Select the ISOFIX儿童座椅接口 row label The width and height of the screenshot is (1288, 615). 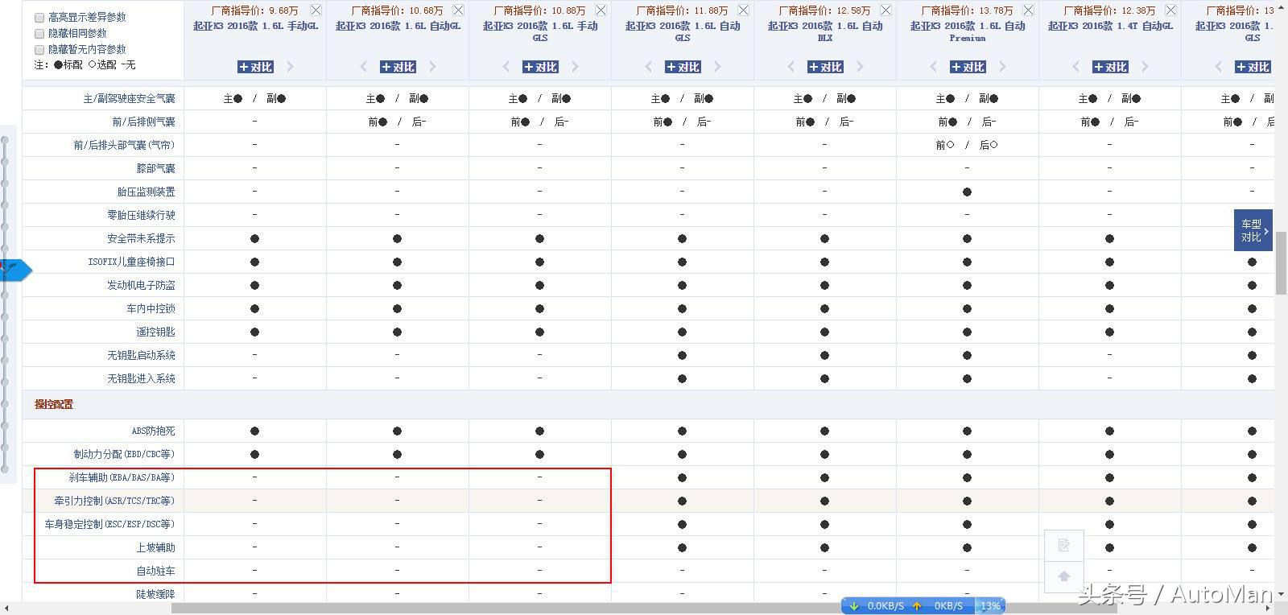click(x=131, y=262)
